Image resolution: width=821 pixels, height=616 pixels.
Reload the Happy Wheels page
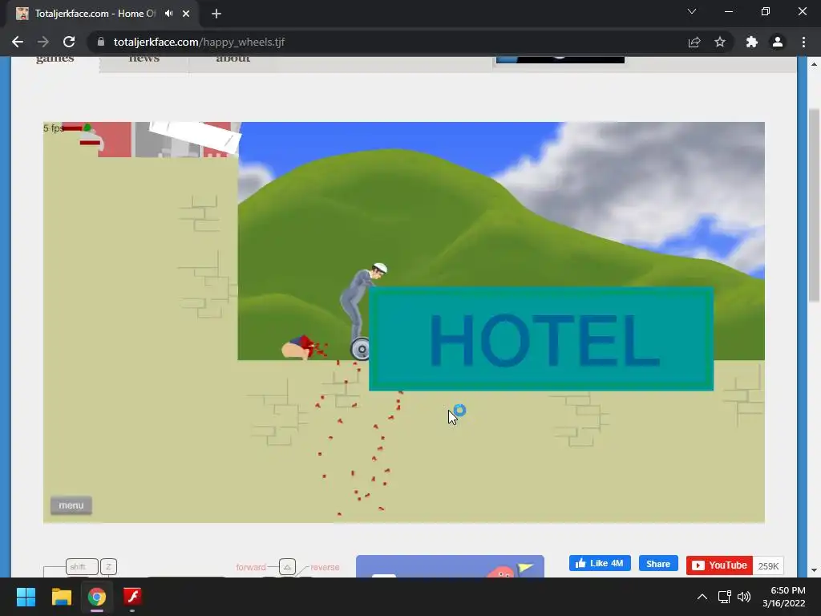69,42
